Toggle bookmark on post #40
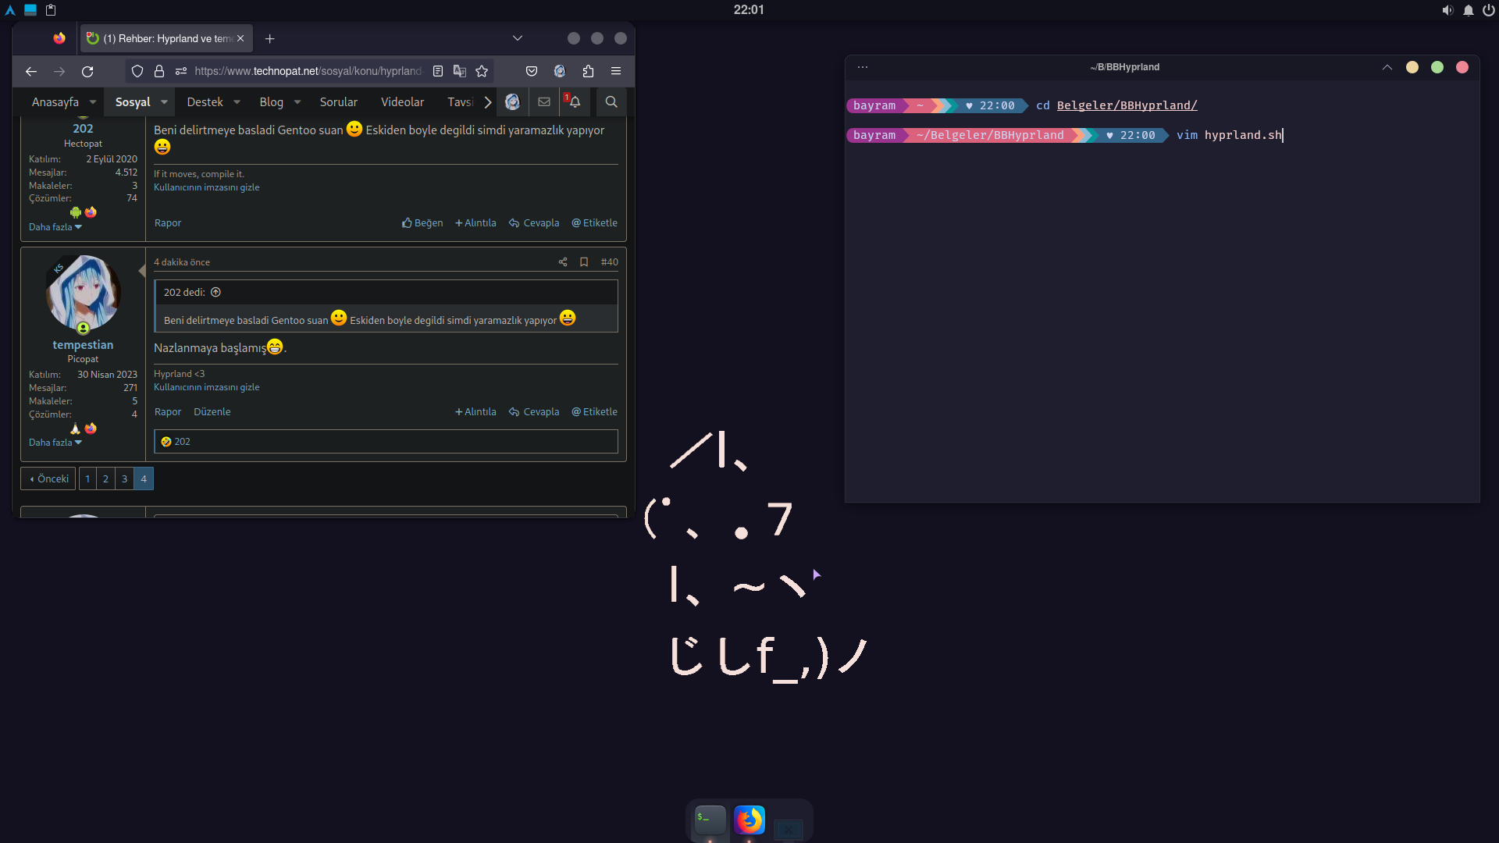This screenshot has width=1499, height=843. click(x=584, y=262)
